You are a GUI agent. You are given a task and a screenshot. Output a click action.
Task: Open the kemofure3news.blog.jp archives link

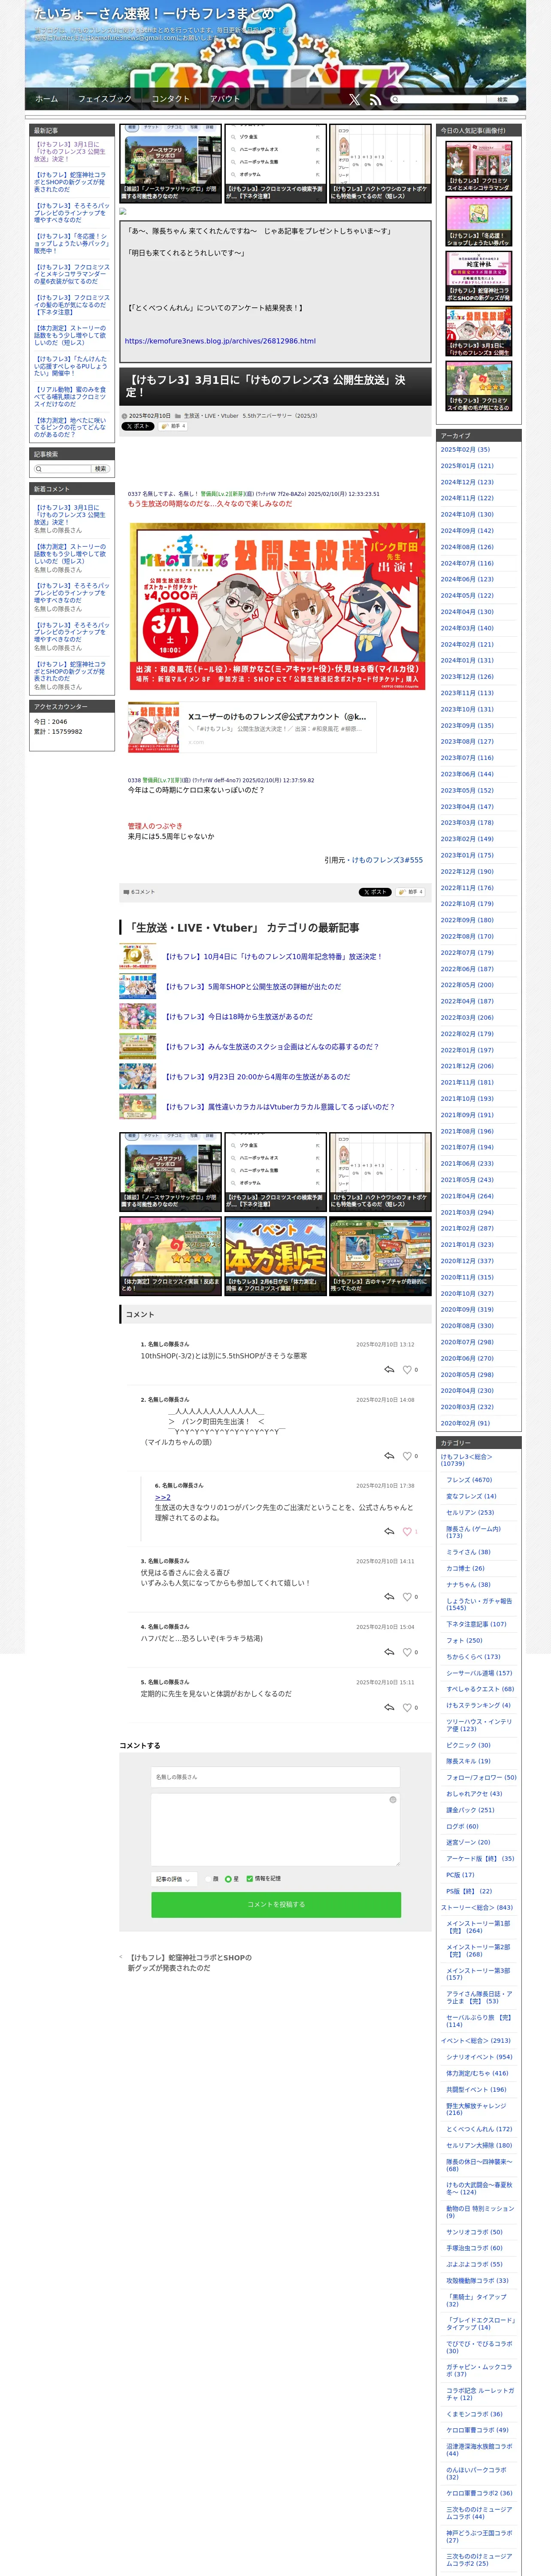(220, 341)
